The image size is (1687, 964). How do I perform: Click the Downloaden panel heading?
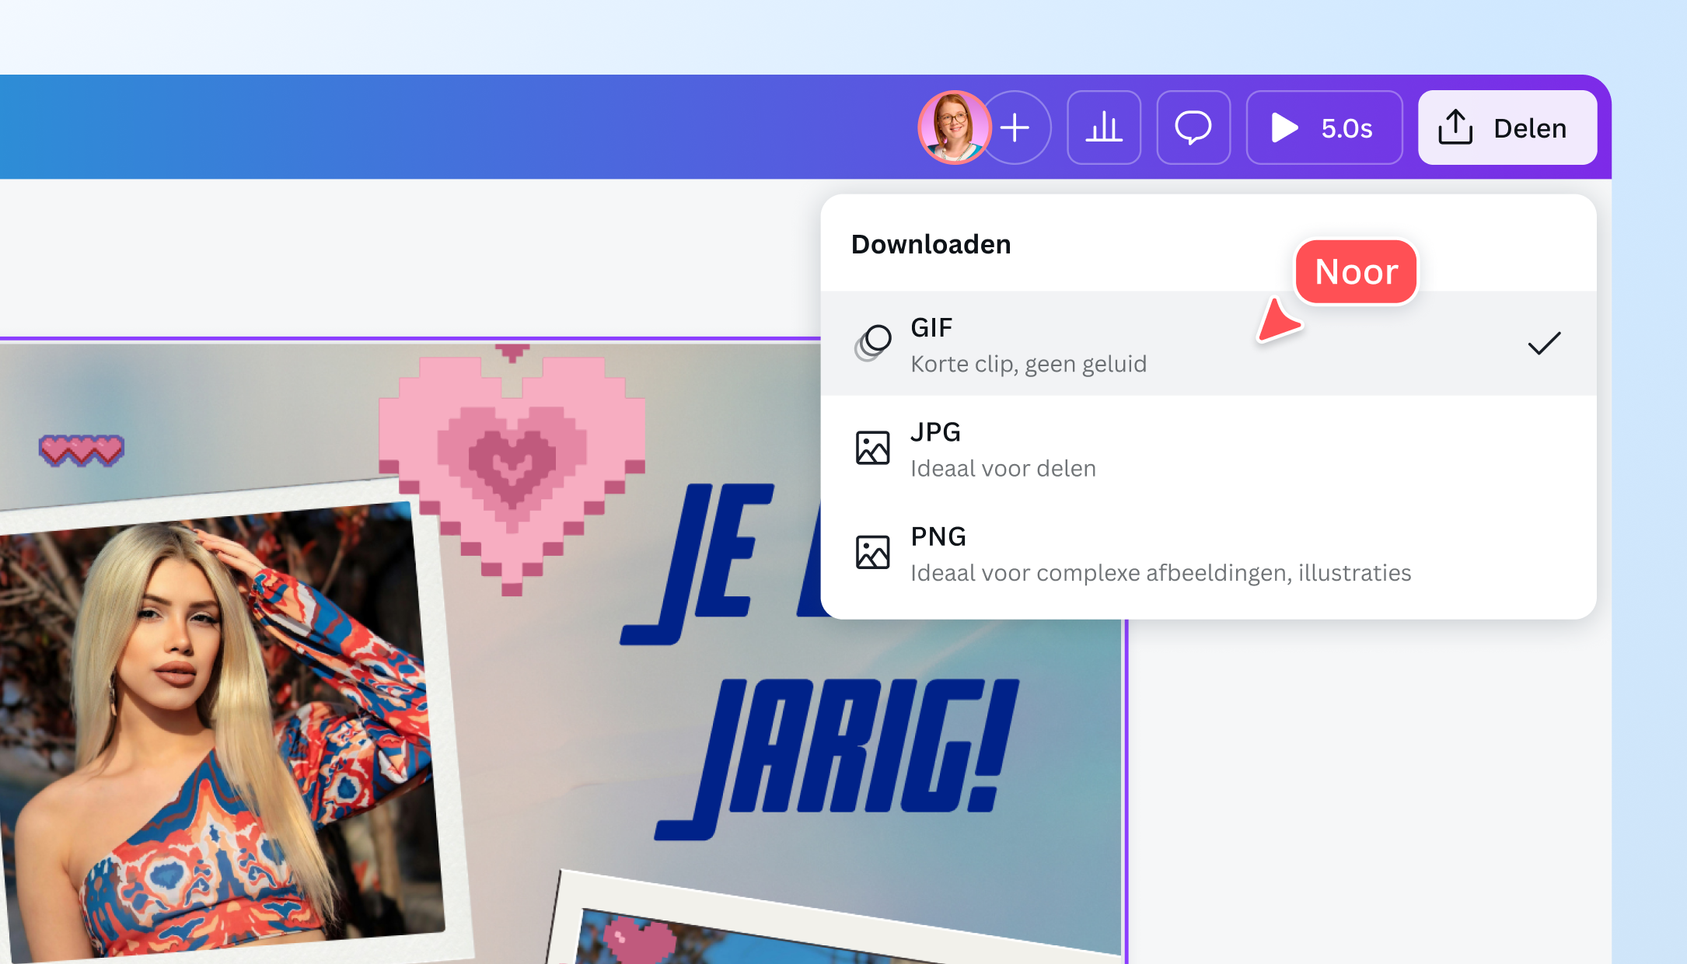(931, 244)
